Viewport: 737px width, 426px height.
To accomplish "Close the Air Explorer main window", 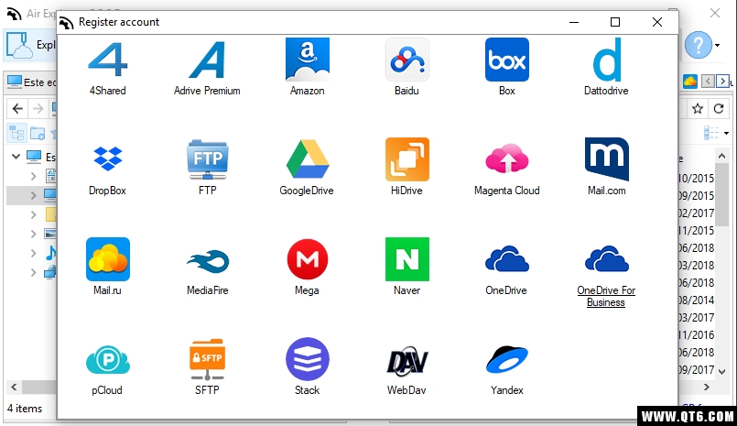I will pos(715,13).
